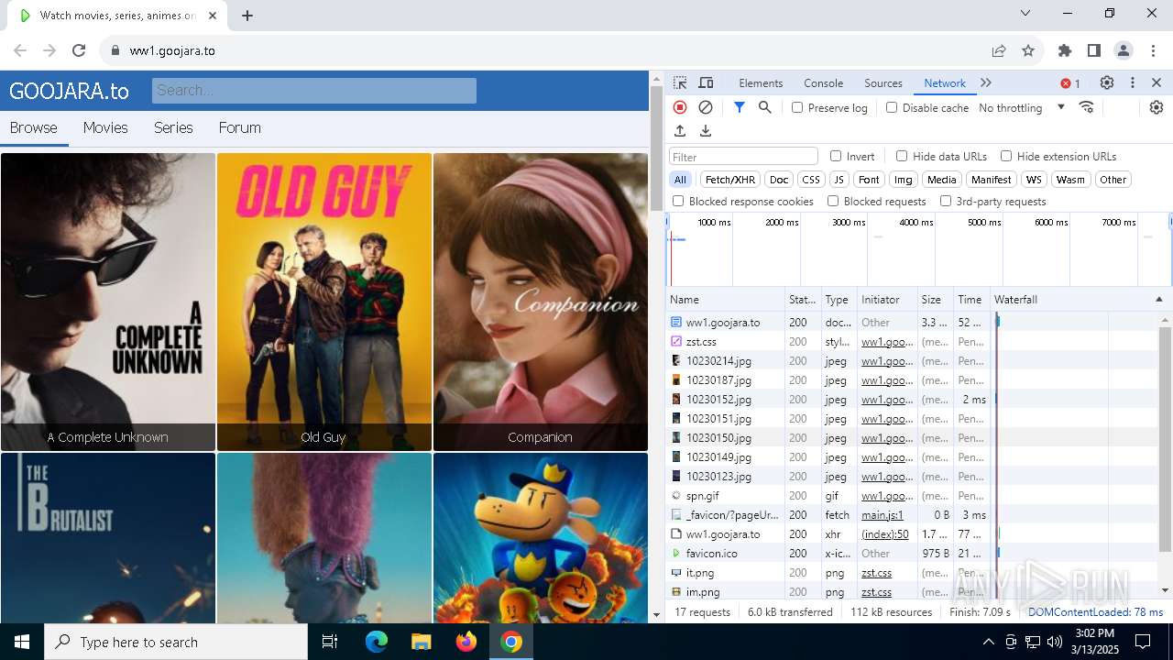Image resolution: width=1173 pixels, height=660 pixels.
Task: Open DevTools three-dot customize menu
Action: (1133, 82)
